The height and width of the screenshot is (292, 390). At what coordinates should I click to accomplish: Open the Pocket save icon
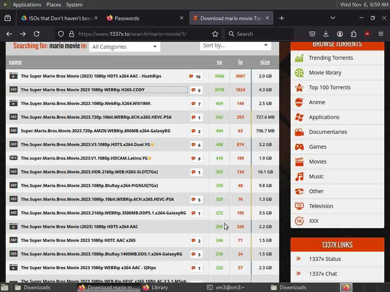coord(312,34)
